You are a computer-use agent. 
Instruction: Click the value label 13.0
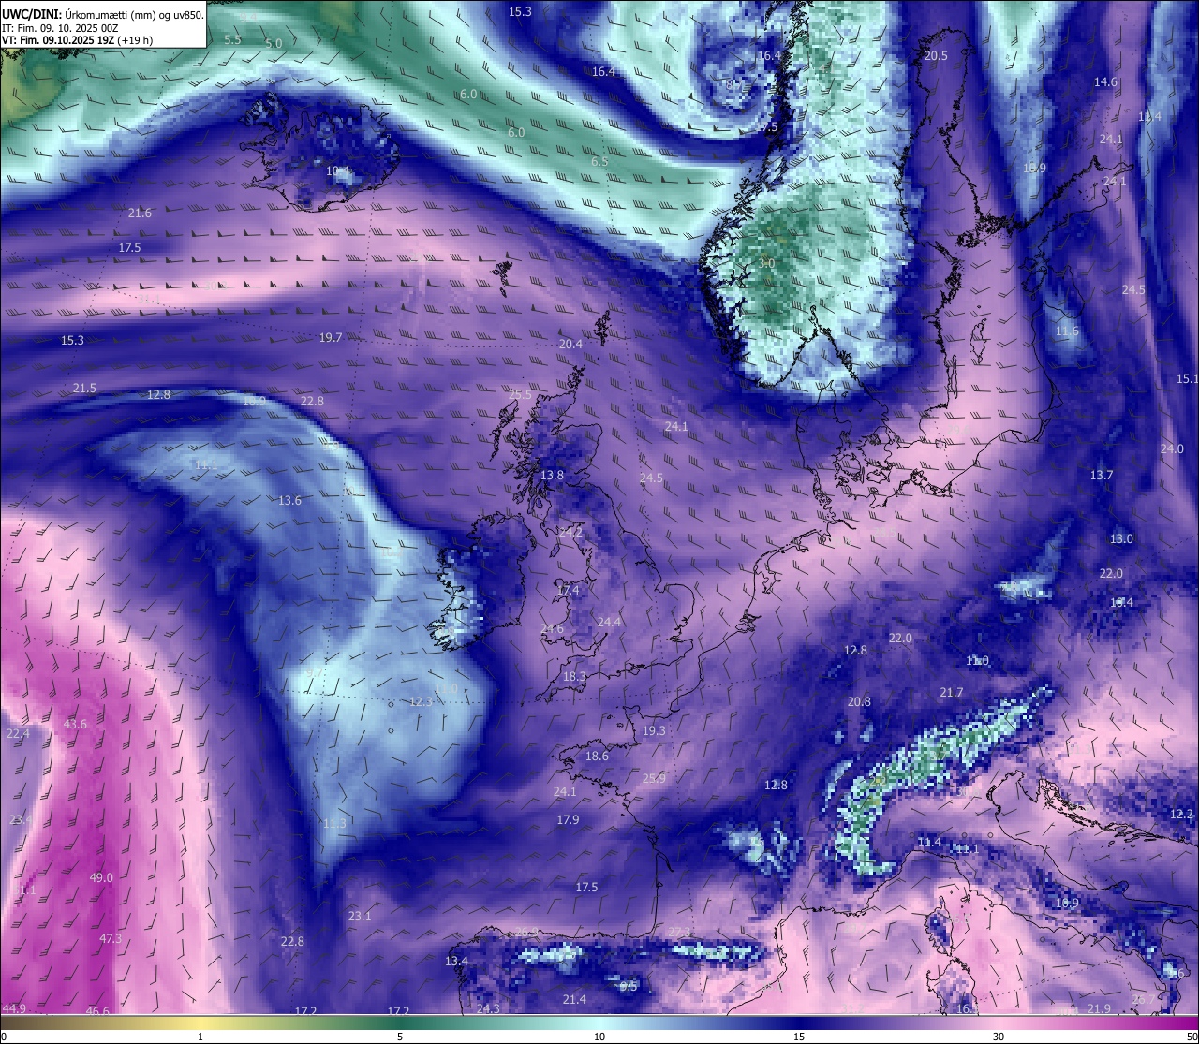coord(1121,538)
